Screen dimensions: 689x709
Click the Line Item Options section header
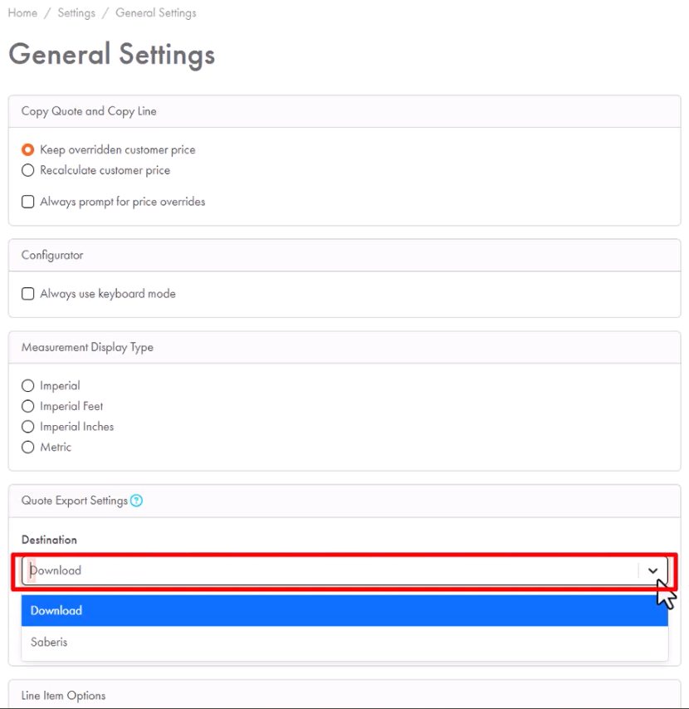(x=64, y=696)
